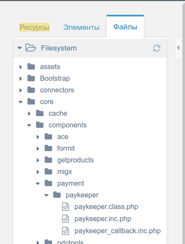Expand the migx folder arrow
185x244 pixels.
[x=38, y=172]
